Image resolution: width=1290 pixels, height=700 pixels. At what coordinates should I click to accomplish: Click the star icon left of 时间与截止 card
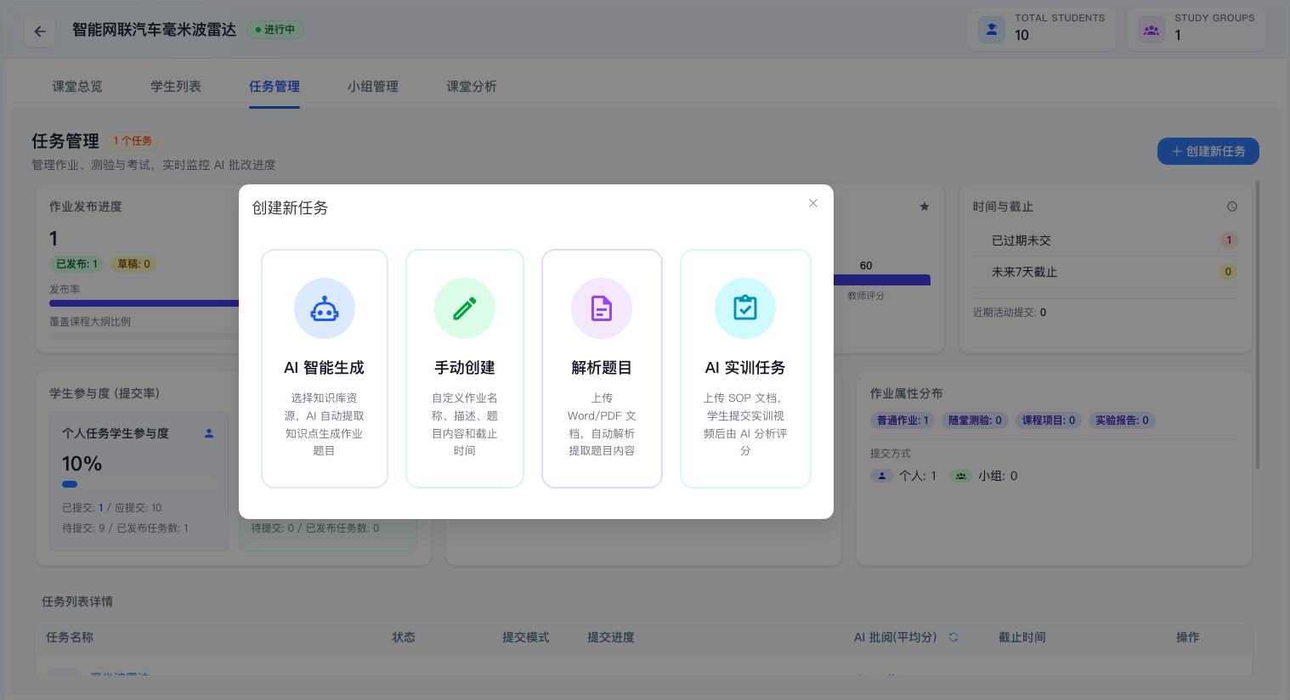925,206
